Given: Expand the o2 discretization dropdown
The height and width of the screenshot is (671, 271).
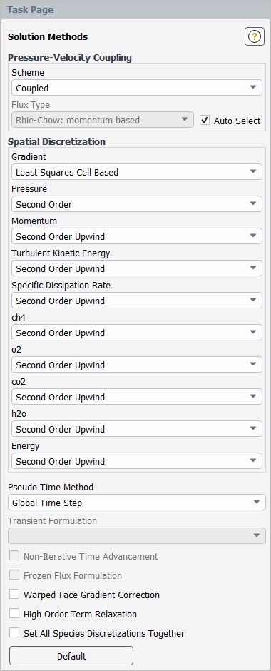Looking at the screenshot, I should [x=137, y=365].
